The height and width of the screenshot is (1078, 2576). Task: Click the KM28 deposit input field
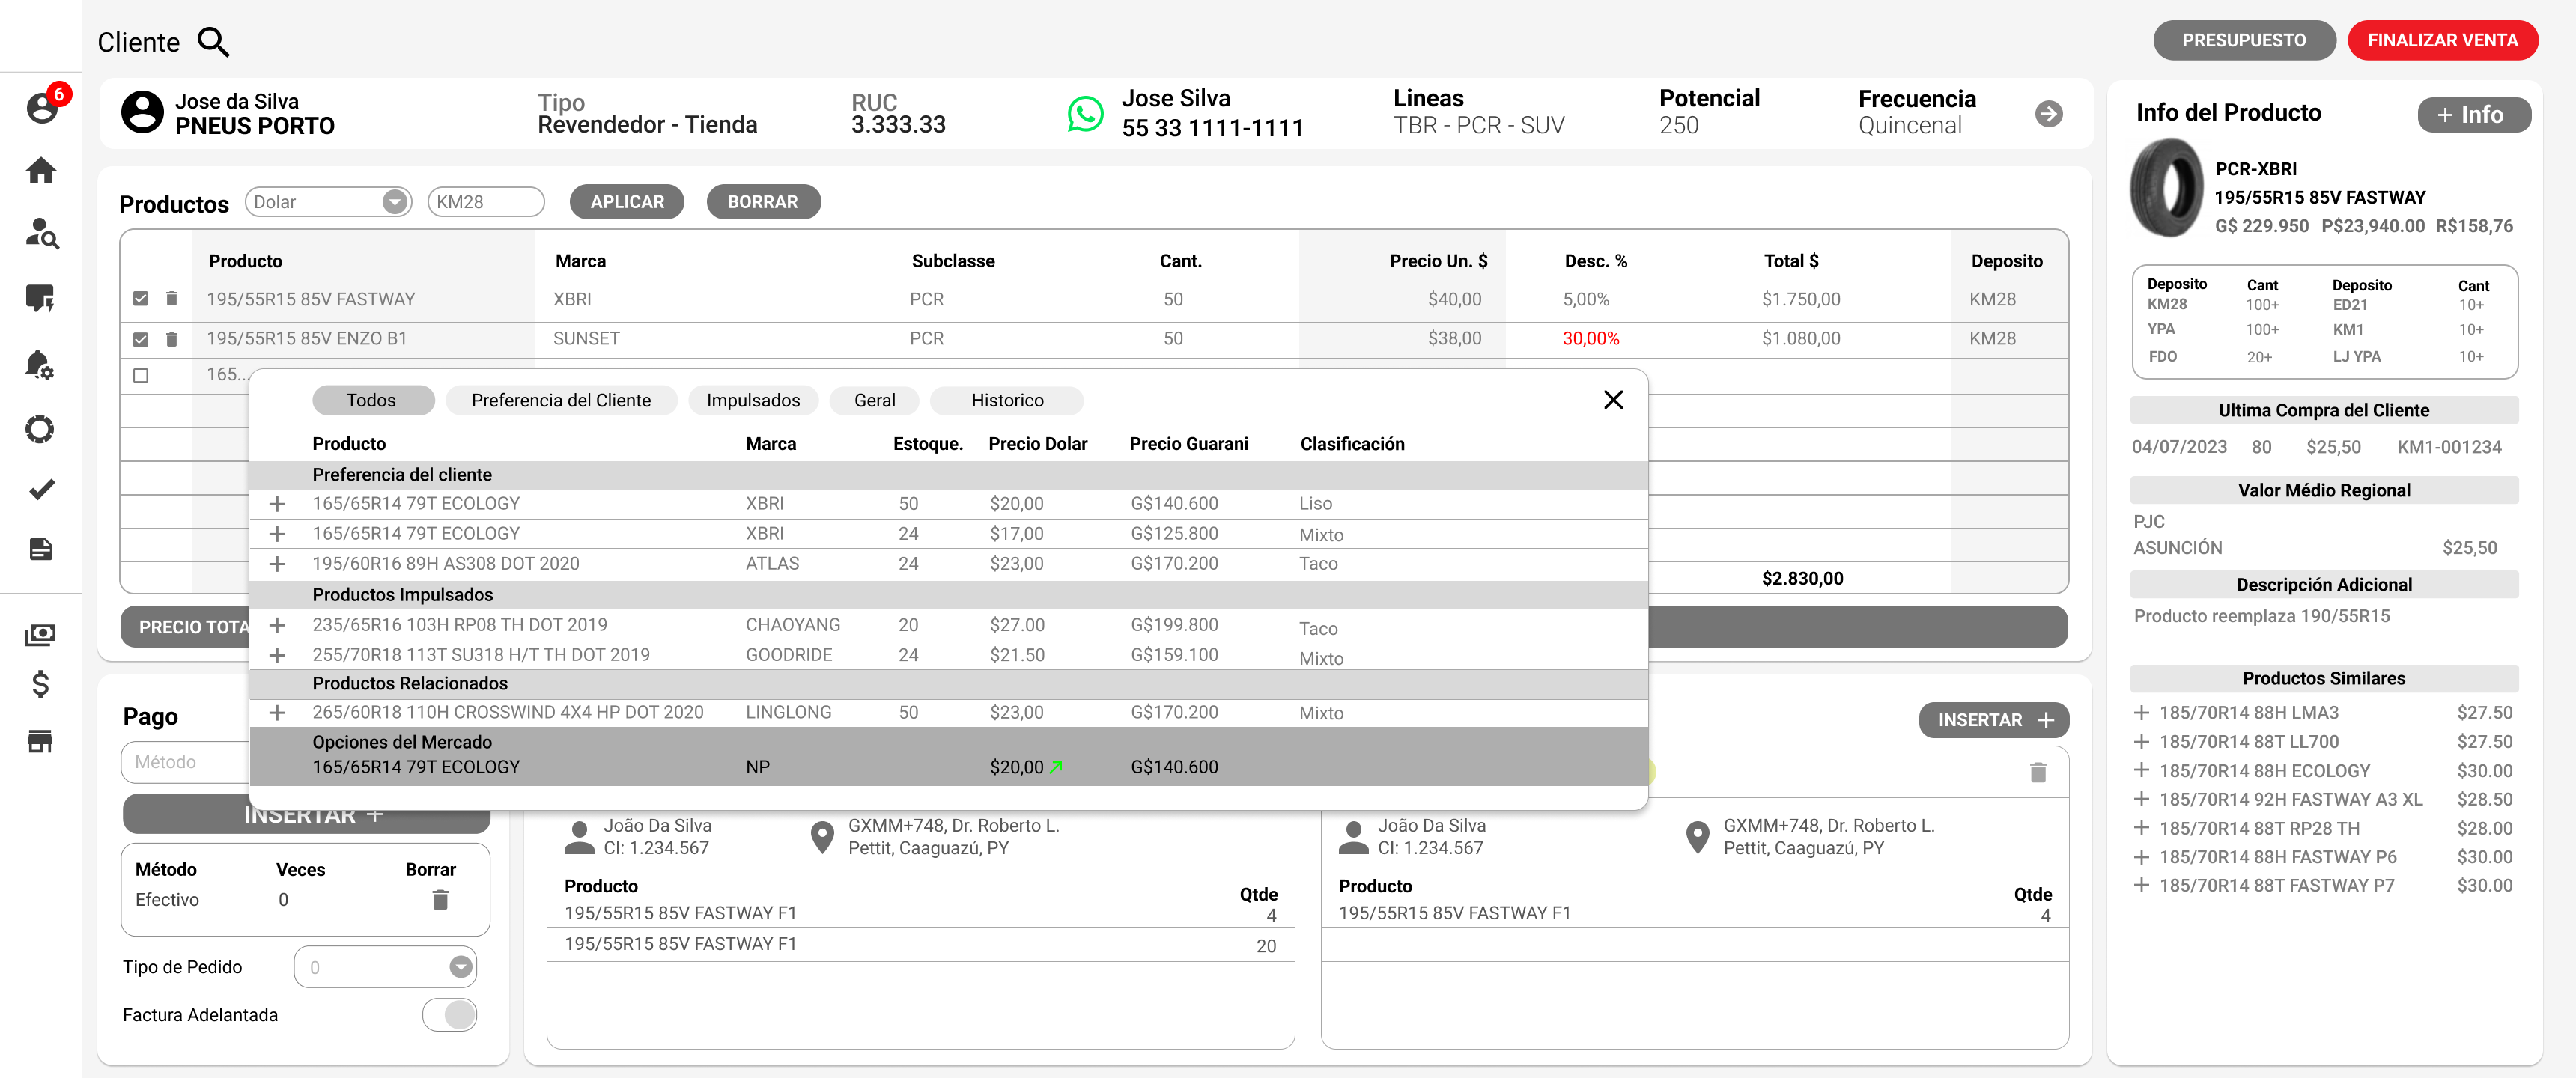tap(485, 202)
